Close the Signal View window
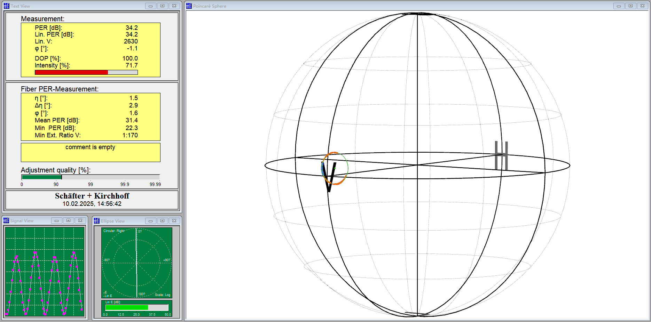The height and width of the screenshot is (322, 651). tap(80, 220)
